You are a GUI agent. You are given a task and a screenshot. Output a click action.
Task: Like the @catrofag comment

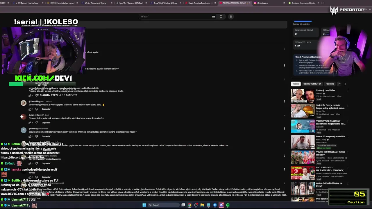(x=30, y=136)
